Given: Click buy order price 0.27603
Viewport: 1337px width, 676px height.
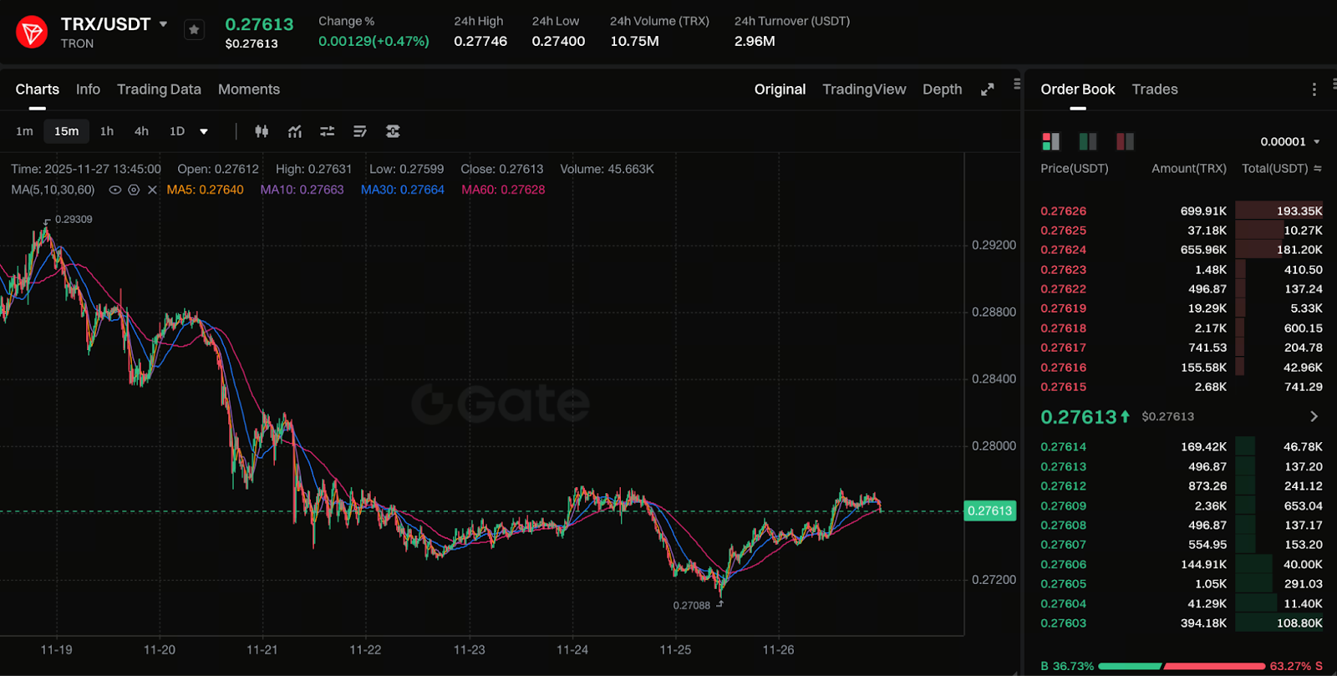Looking at the screenshot, I should [x=1064, y=623].
